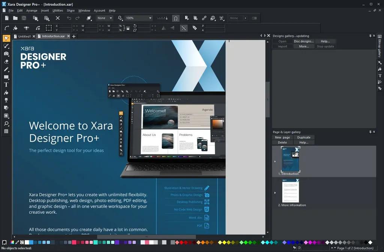384x252 pixels.
Task: Open the Bitmap gallery side tab
Action: click(x=379, y=46)
